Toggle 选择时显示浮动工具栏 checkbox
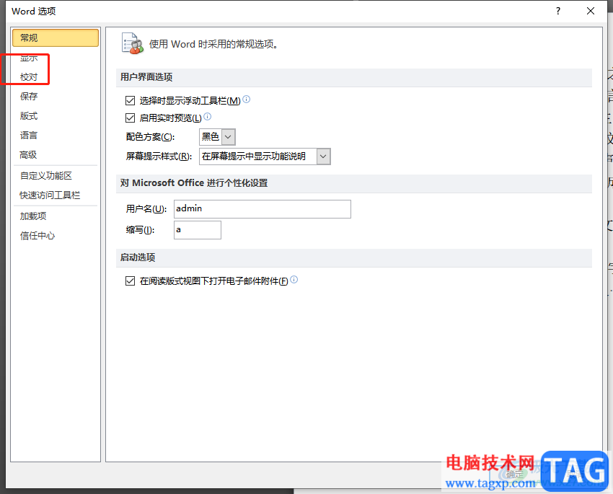This screenshot has width=613, height=494. [x=131, y=101]
